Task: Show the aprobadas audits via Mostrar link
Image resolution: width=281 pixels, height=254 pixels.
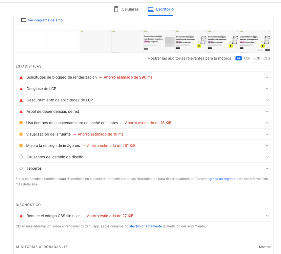Action: tap(265, 247)
